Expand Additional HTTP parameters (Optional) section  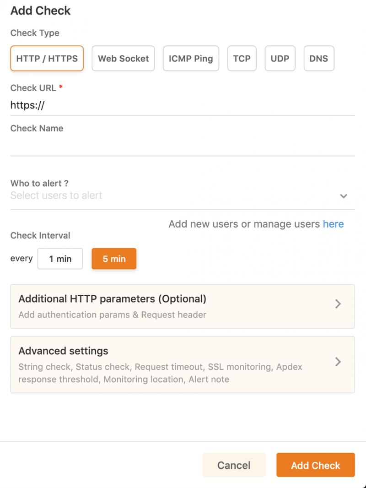(x=174, y=306)
